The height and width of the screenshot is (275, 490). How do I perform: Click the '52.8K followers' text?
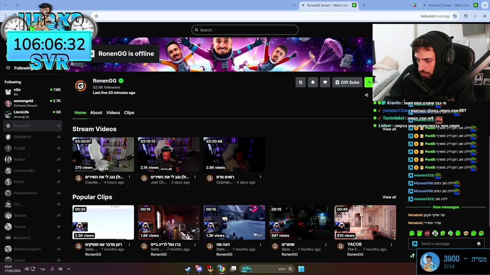[x=106, y=87]
